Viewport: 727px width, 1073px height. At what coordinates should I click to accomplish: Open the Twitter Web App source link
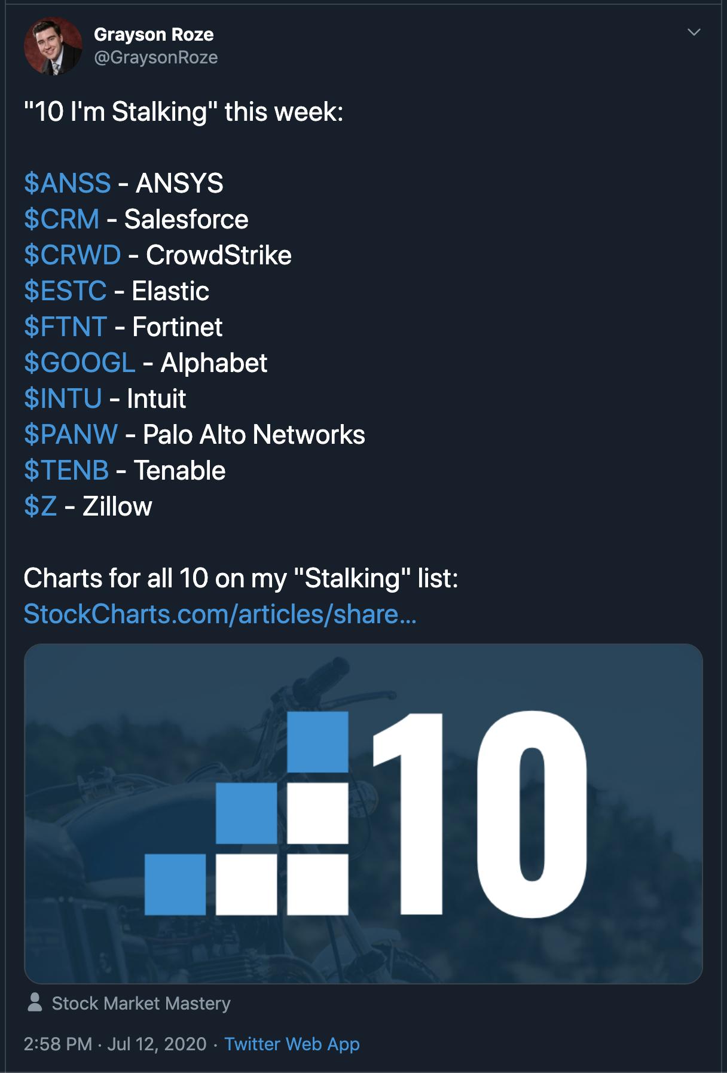pyautogui.click(x=292, y=1044)
